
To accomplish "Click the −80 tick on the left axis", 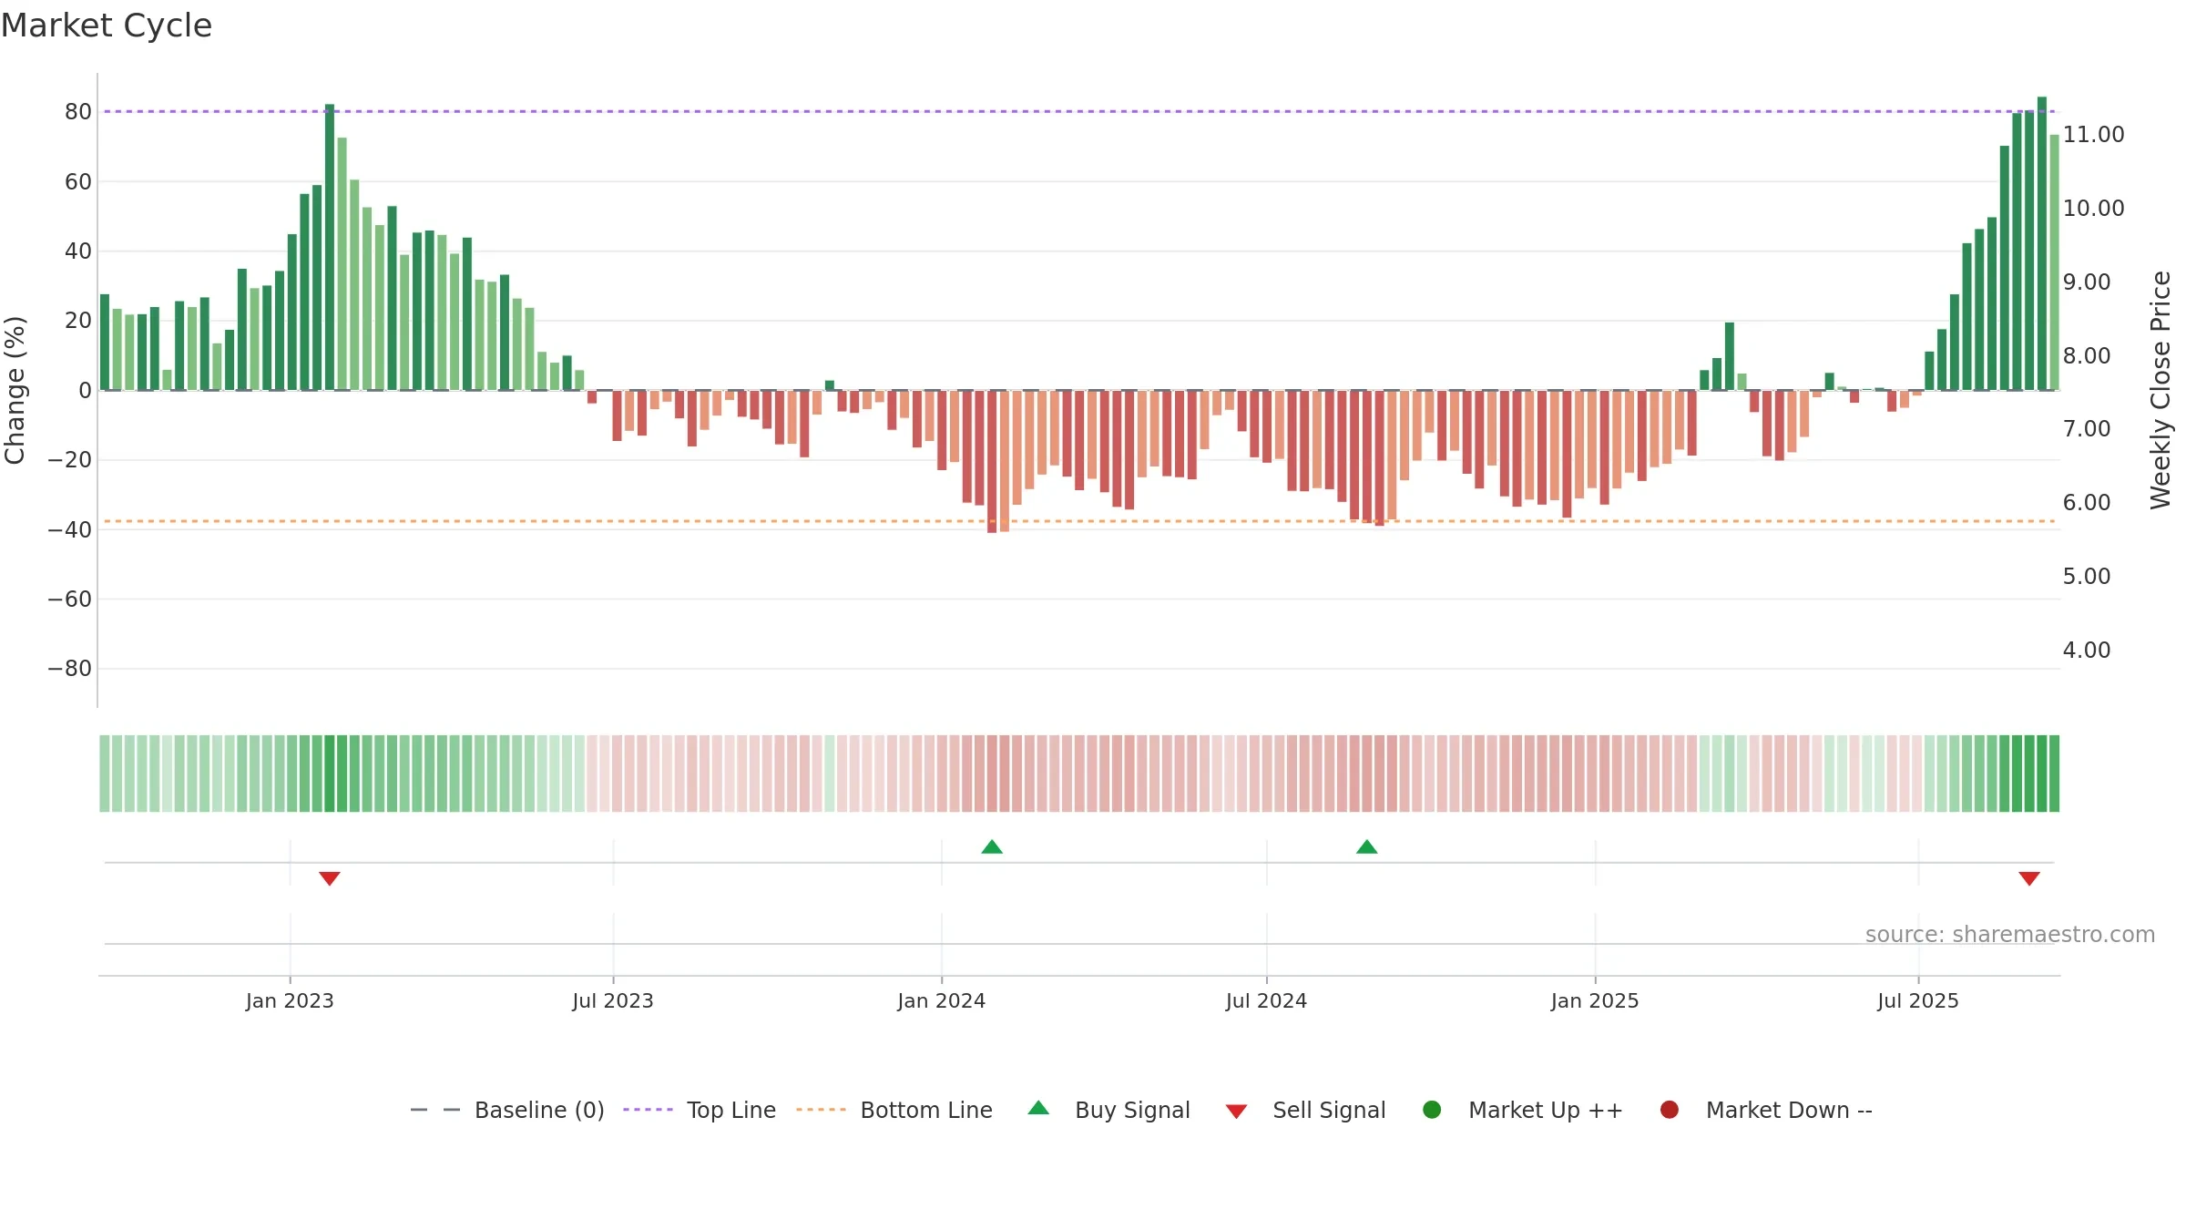I will tap(70, 668).
